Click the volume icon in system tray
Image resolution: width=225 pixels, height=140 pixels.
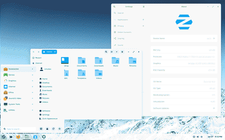tap(198, 137)
